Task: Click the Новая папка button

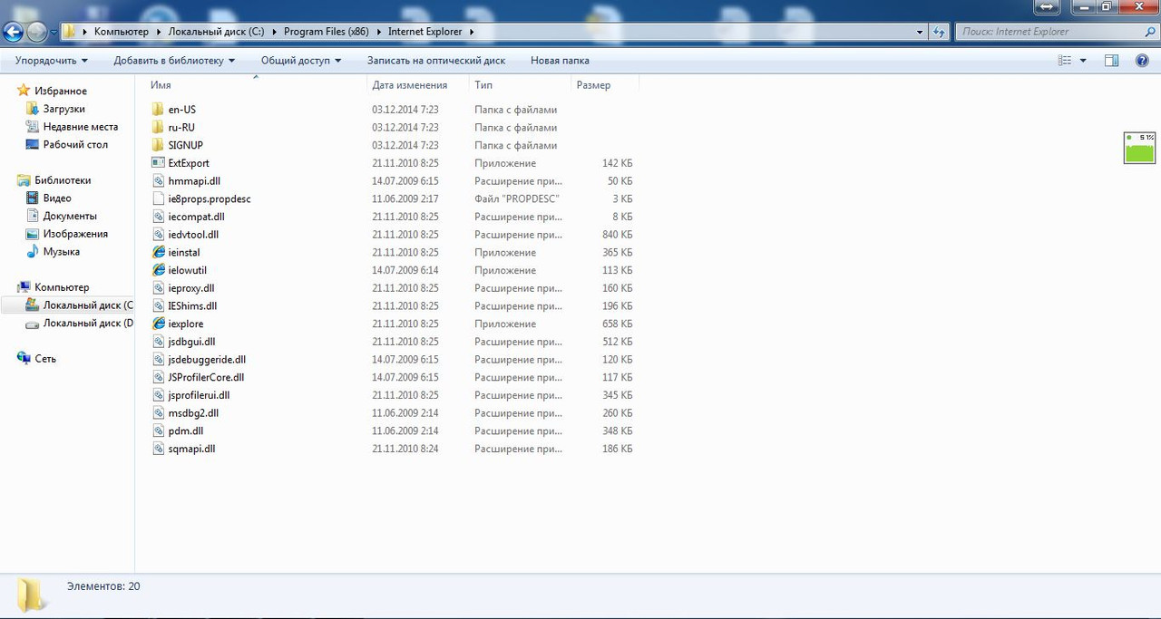Action: coord(560,61)
